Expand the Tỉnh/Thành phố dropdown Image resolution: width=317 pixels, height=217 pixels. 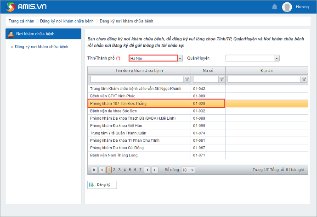180,58
